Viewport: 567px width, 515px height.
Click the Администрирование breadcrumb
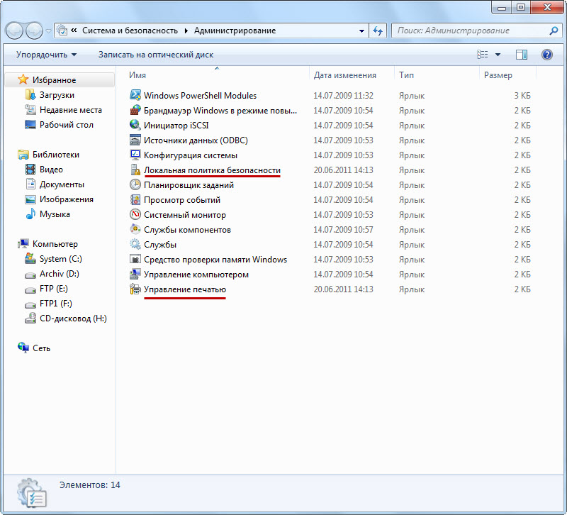235,31
